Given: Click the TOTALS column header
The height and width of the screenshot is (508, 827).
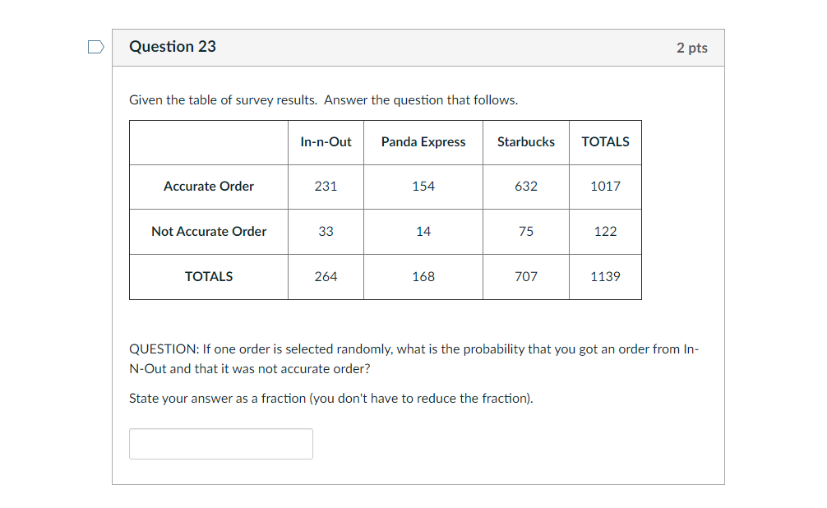Looking at the screenshot, I should 605,142.
